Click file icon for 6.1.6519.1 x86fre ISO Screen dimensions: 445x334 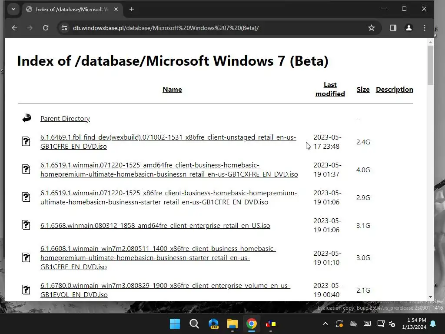[26, 197]
